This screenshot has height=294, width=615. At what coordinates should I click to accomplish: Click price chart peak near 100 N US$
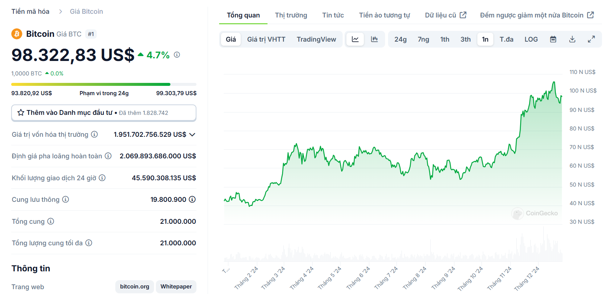(554, 83)
